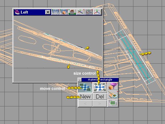The image size is (165, 124).
Task: Click the purple hat logo icon
Action: click(17, 12)
